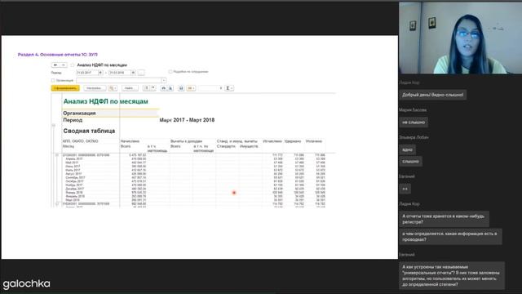522x294 pixels.
Task: Click the slide title 'Раздел 4. Основные отчеты 1С: ЗУП'
Action: [x=58, y=55]
